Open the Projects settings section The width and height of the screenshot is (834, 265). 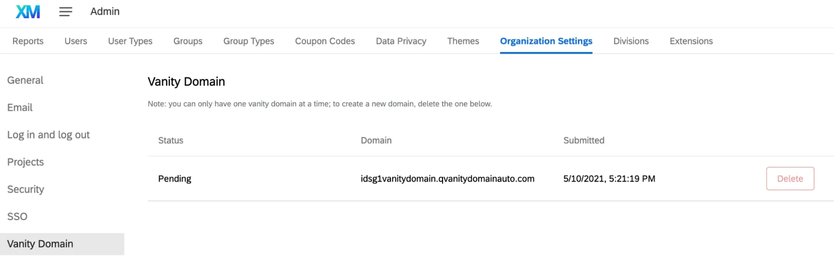(x=25, y=162)
